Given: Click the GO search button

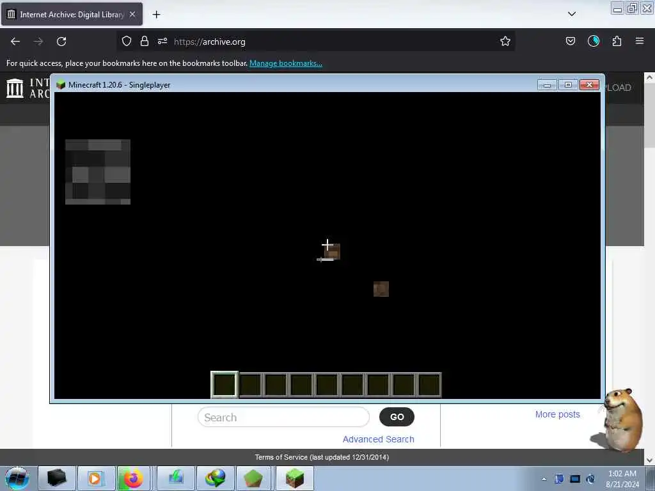Looking at the screenshot, I should pos(397,417).
